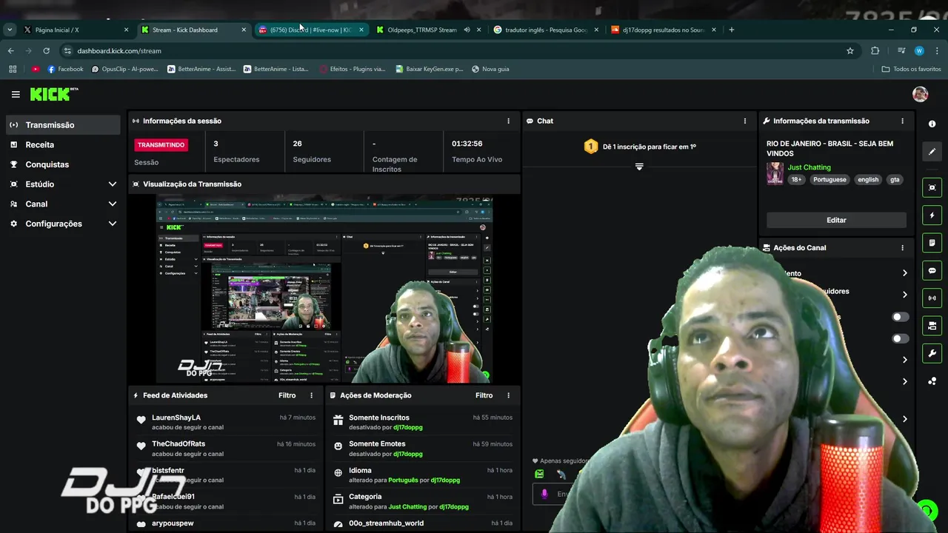Click dj17doppg link in Somente Inscritos row

point(408,427)
